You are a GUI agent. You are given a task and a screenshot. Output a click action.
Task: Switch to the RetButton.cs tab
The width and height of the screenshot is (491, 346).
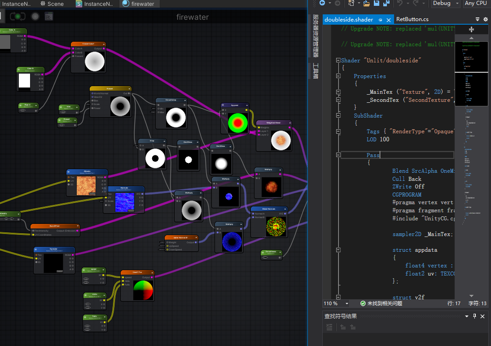pyautogui.click(x=412, y=19)
